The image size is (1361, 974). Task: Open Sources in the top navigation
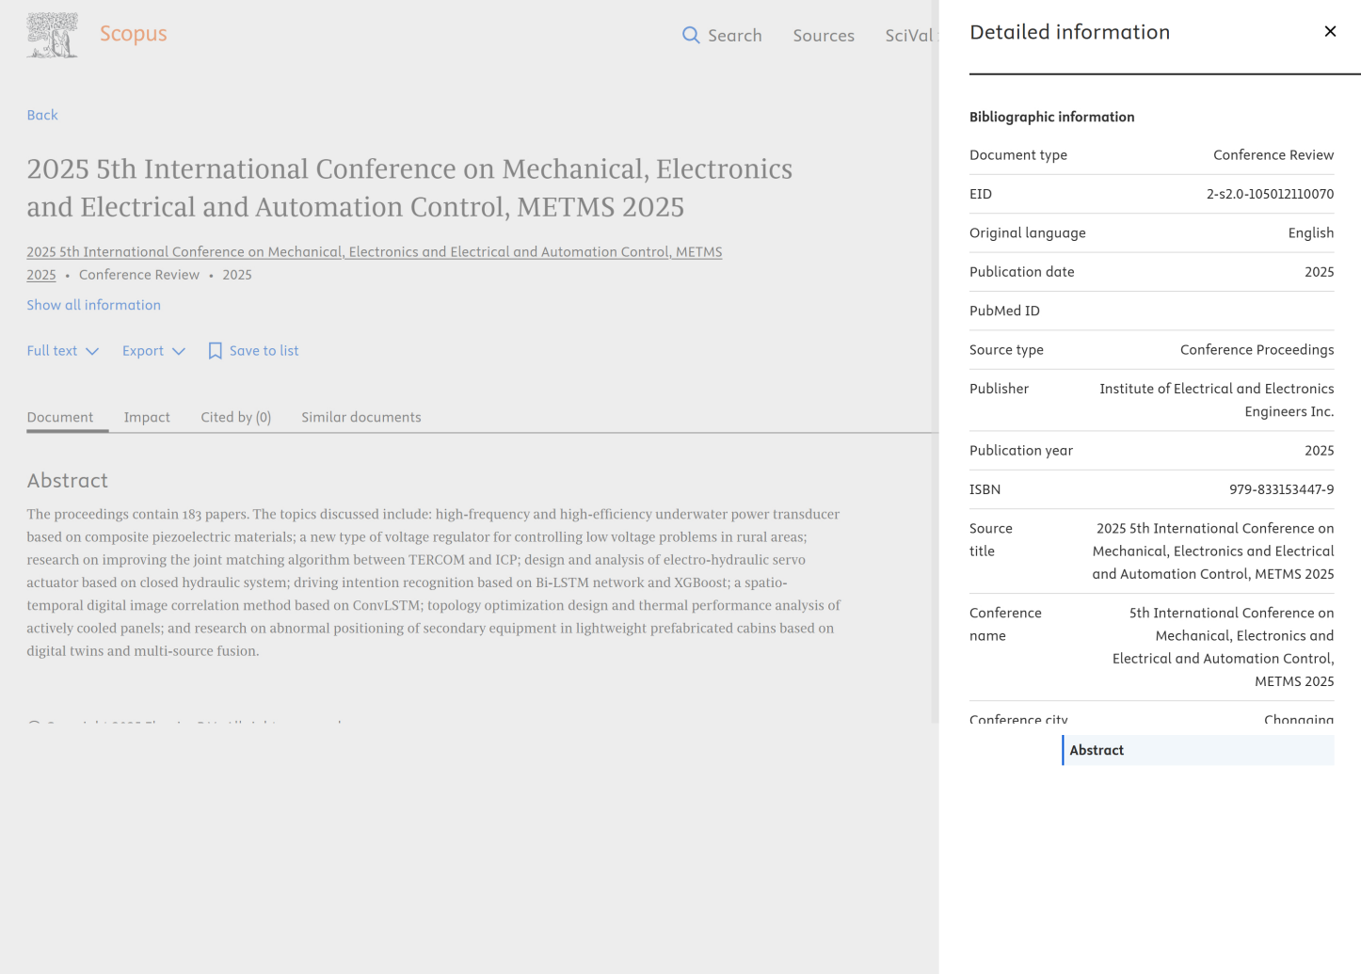pos(824,36)
